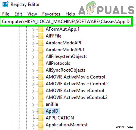Expand the AllProtocols key

pyautogui.click(x=33, y=64)
